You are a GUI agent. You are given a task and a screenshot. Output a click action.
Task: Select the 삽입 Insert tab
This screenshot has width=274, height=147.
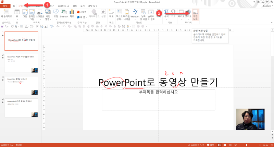pyautogui.click(x=21, y=6)
